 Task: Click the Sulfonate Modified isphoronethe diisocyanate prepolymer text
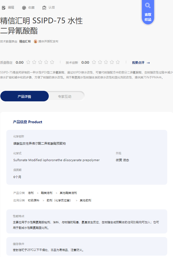[x=56, y=160]
